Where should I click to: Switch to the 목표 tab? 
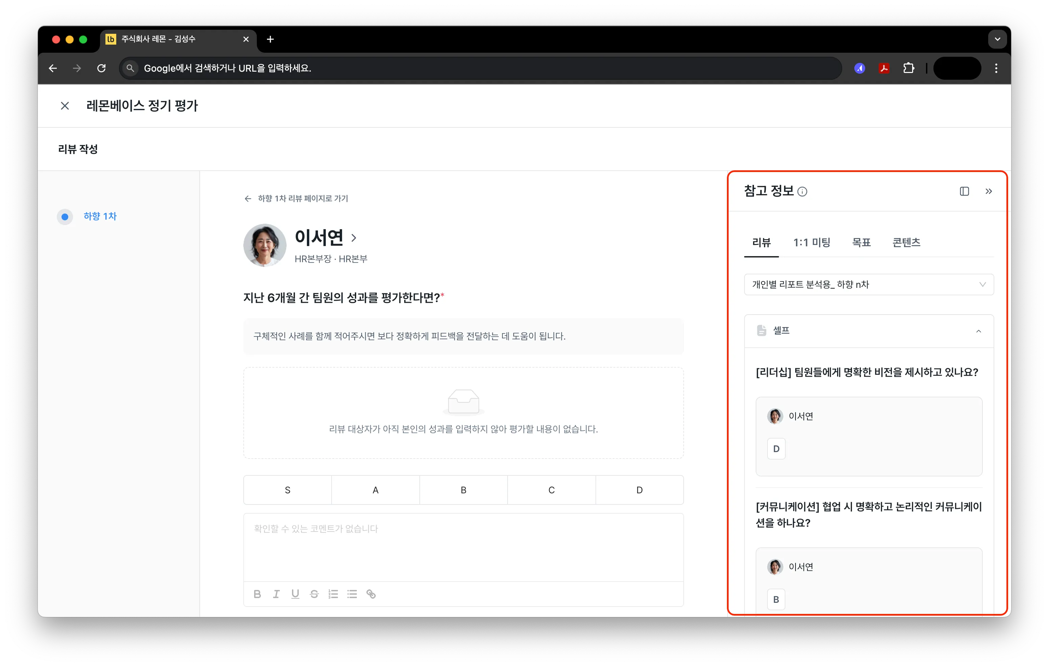pos(861,243)
